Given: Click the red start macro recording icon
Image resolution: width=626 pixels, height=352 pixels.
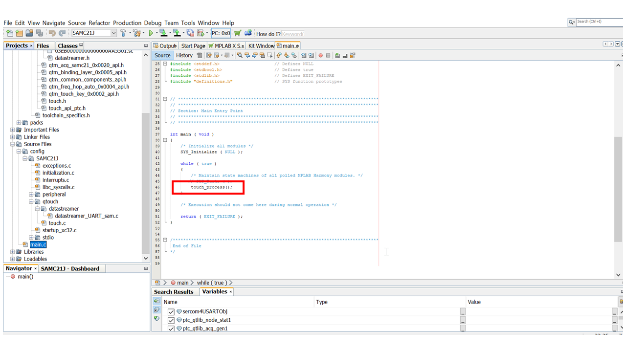Looking at the screenshot, I should click(x=321, y=55).
